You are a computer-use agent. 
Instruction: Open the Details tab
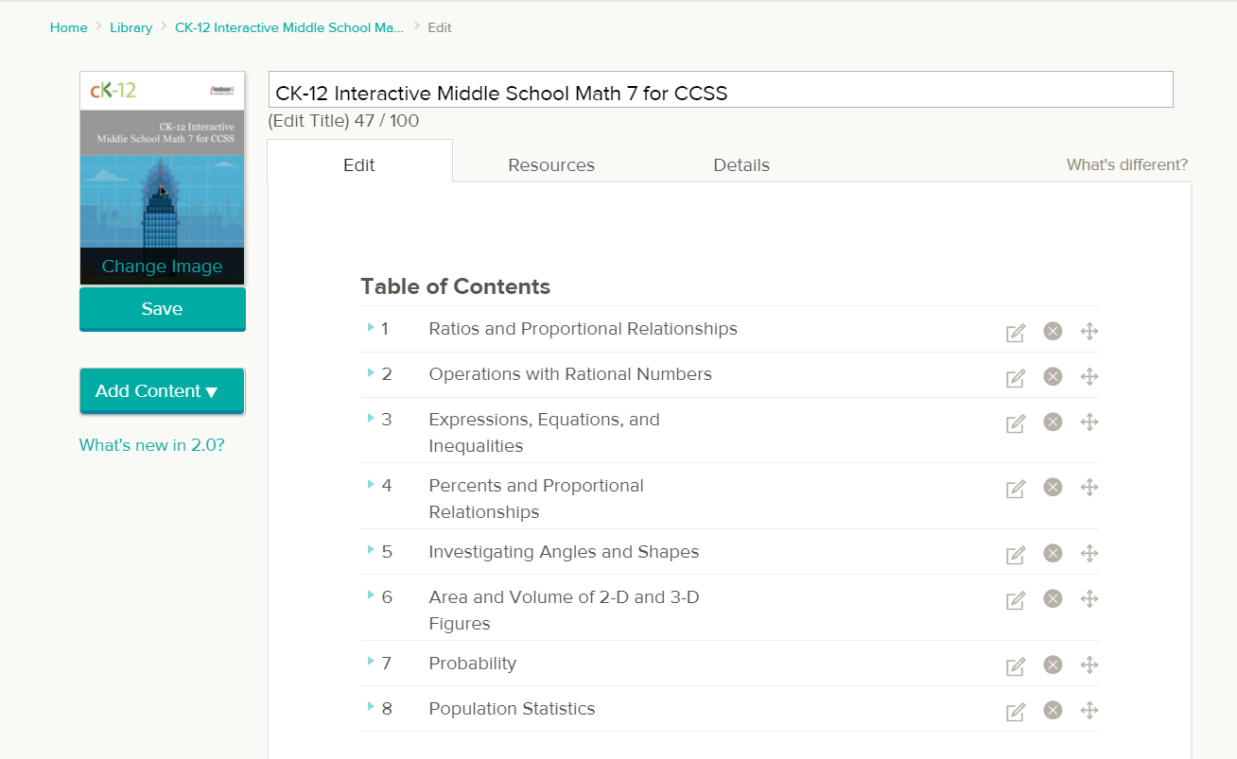pos(741,164)
